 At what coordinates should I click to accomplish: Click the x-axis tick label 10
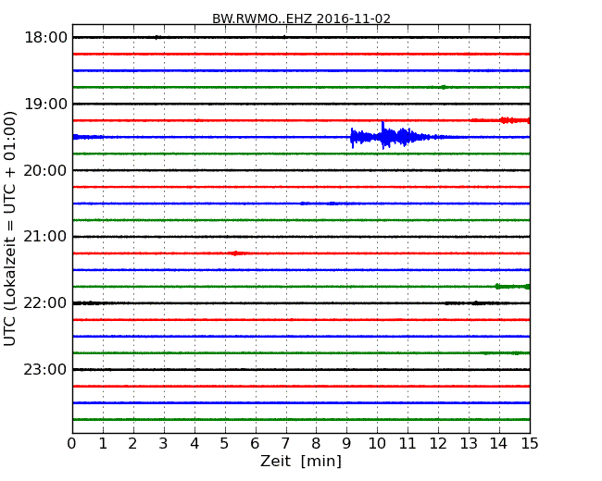point(377,443)
